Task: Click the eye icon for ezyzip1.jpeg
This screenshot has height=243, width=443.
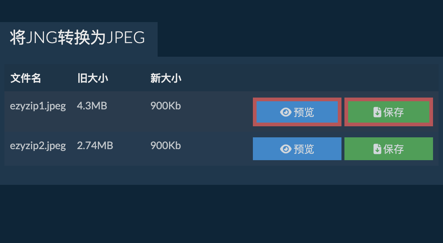Action: tap(286, 112)
